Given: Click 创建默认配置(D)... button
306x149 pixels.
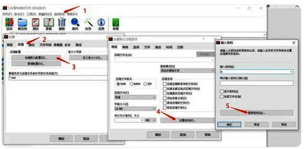Looking at the screenshot, I should [x=36, y=58].
